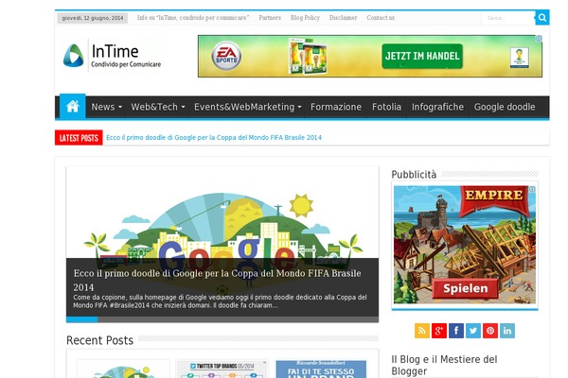Click the 'giovedì, 12 giugno, 2014' date label

point(93,18)
